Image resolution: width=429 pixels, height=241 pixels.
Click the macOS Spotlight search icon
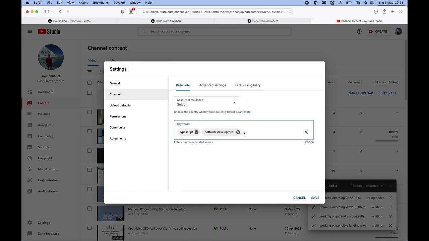pos(365,3)
